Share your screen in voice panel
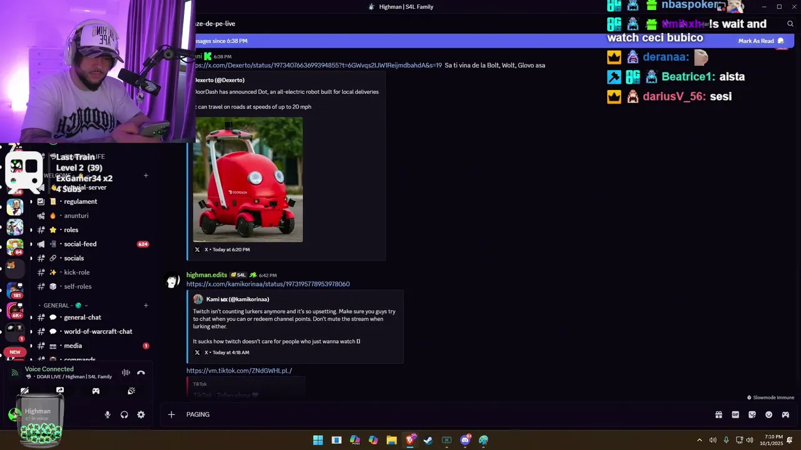The height and width of the screenshot is (450, 801). (x=60, y=391)
